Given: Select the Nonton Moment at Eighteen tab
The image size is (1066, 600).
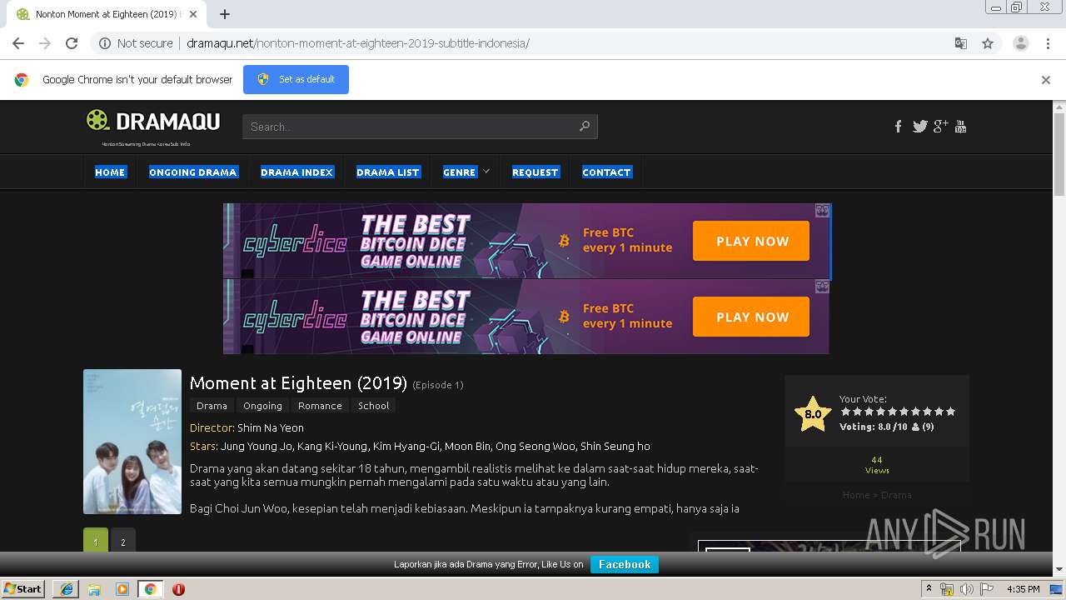Looking at the screenshot, I should pyautogui.click(x=107, y=14).
